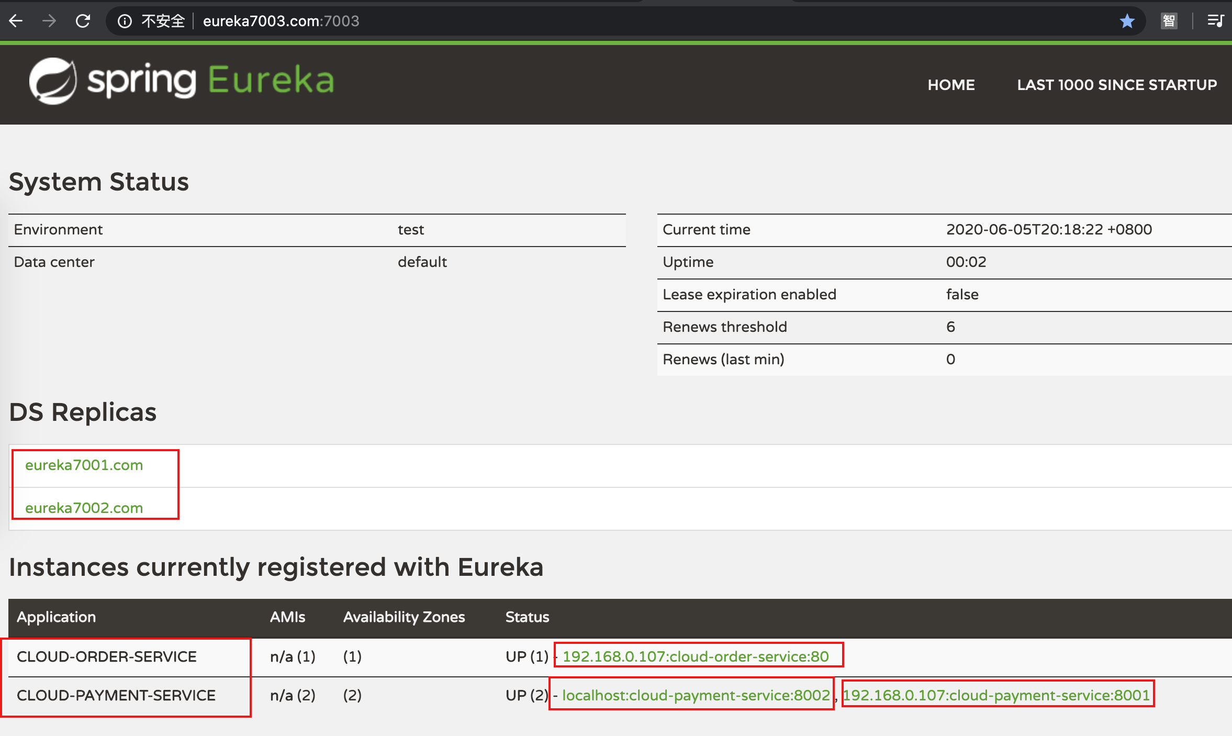Click the bookmark star icon
Screen dimensions: 1232x736
(x=1127, y=21)
